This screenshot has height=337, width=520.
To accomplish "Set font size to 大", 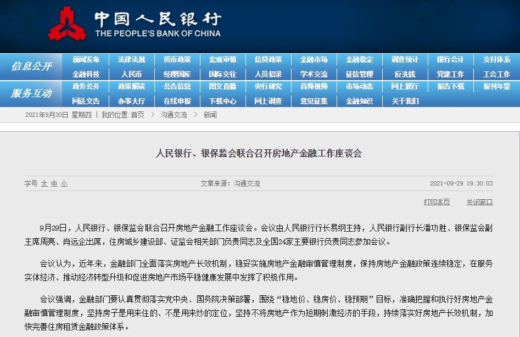I will tap(44, 183).
